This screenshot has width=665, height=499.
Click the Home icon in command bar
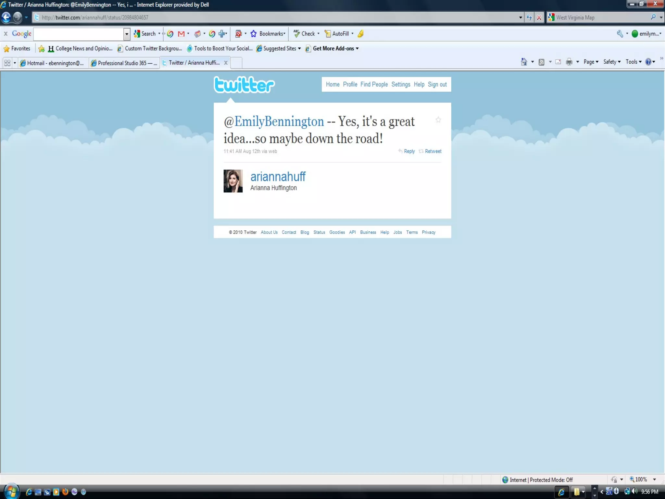523,62
